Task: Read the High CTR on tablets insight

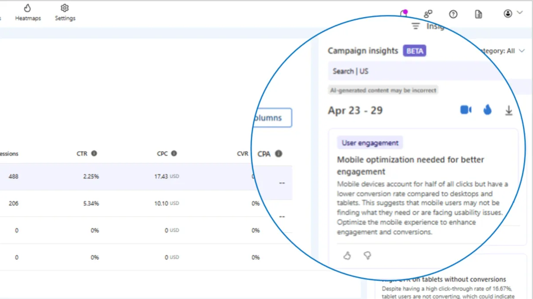Action: (x=444, y=279)
